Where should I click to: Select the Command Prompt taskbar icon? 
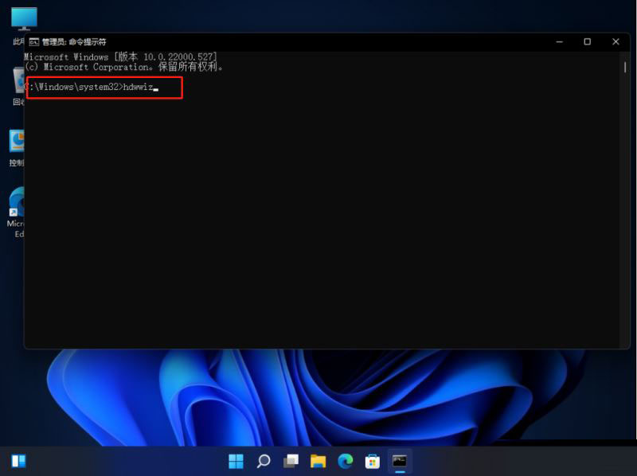click(400, 461)
